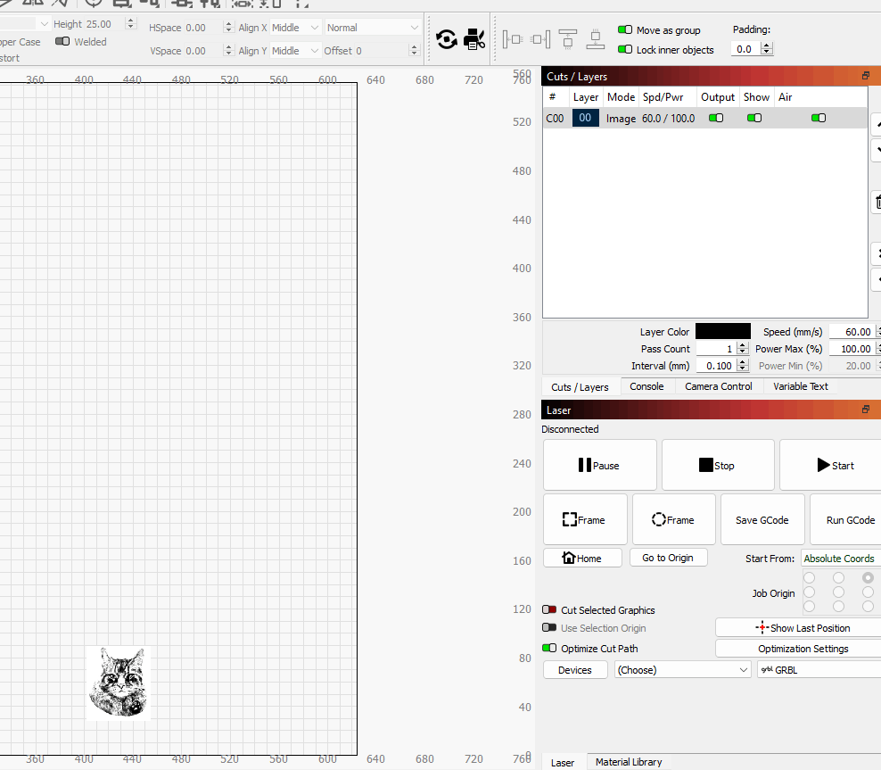
Task: Open the device (Choose) dropdown
Action: pyautogui.click(x=682, y=670)
